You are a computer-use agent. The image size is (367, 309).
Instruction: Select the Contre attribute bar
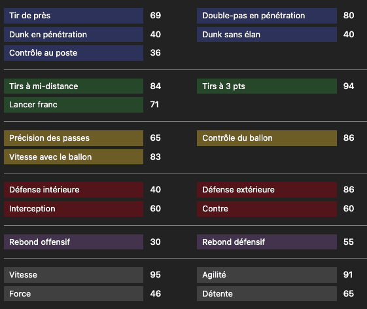[267, 209]
